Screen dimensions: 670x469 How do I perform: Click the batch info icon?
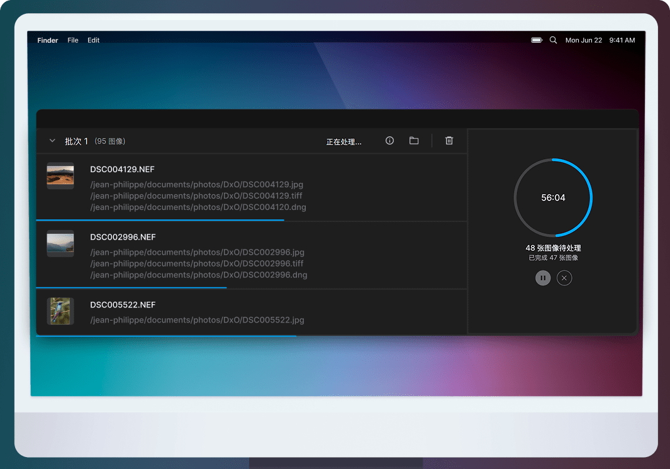point(389,141)
